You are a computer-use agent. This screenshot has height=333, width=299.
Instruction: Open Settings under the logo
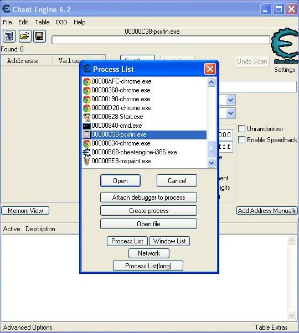(x=285, y=70)
